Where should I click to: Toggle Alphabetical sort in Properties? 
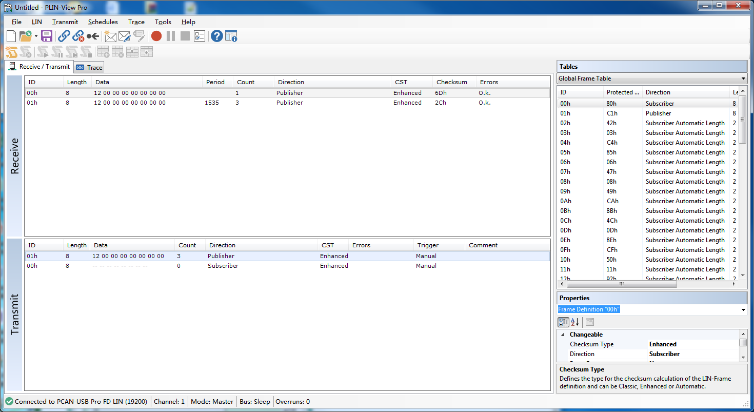(575, 322)
